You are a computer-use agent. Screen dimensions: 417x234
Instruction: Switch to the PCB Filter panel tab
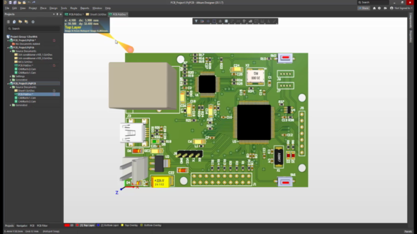(42, 226)
